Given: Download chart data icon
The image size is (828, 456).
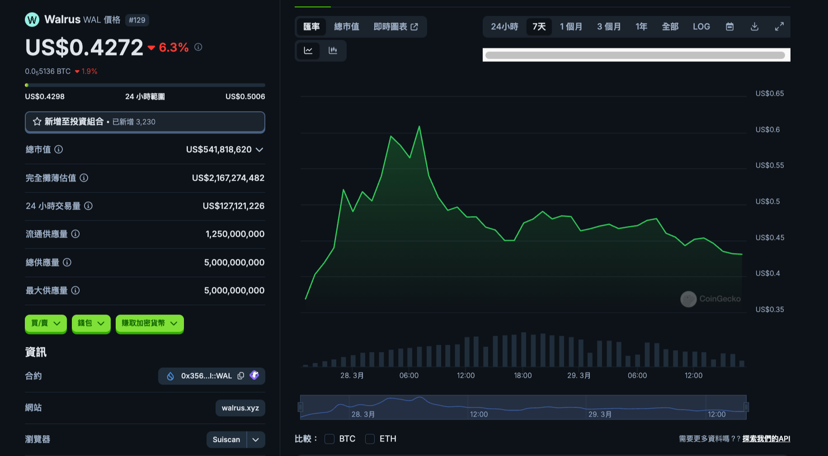Looking at the screenshot, I should [754, 27].
